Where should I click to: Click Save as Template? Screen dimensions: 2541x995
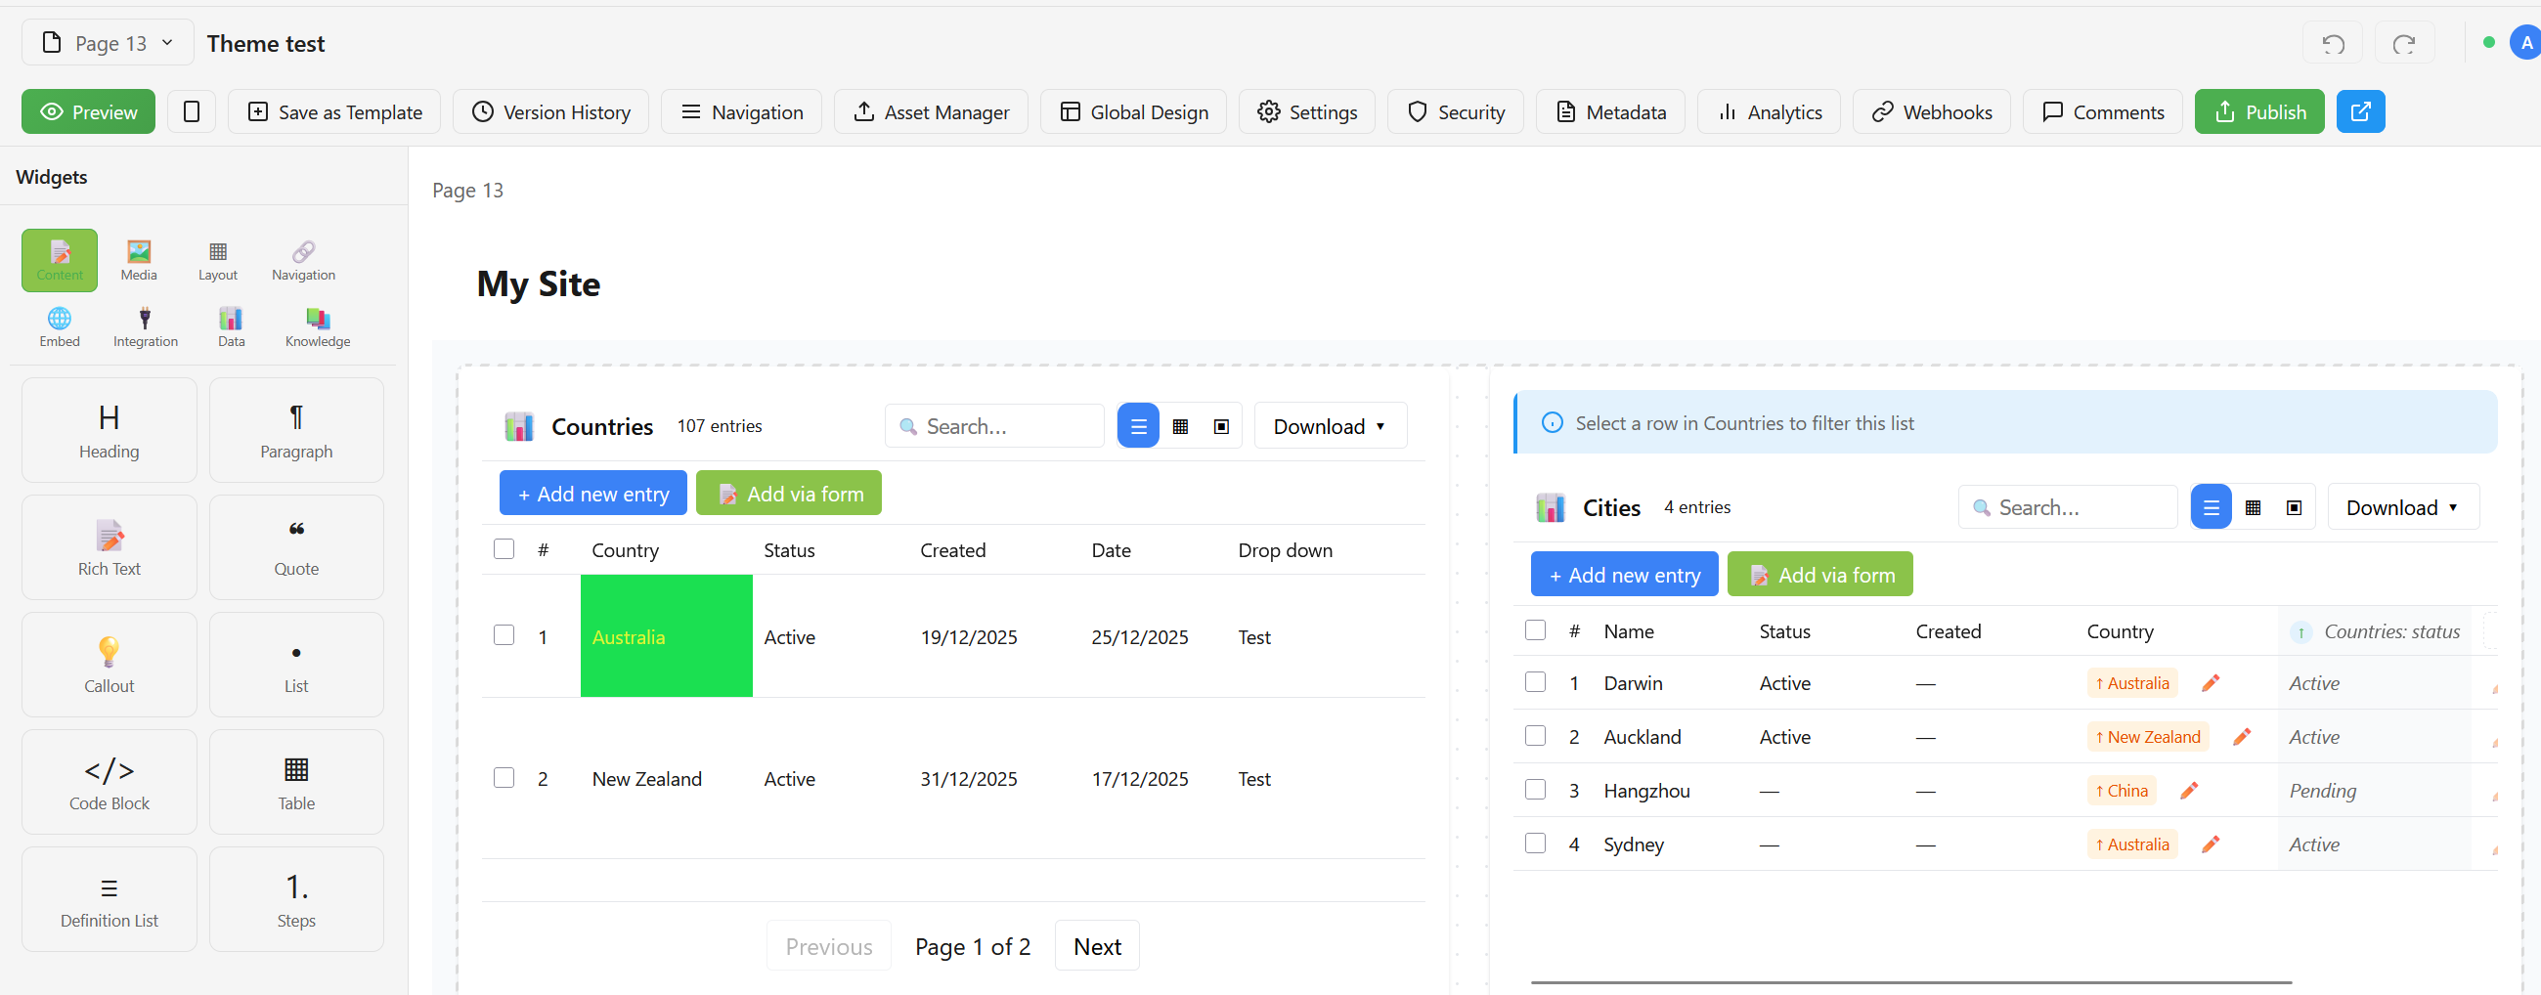[x=334, y=111]
